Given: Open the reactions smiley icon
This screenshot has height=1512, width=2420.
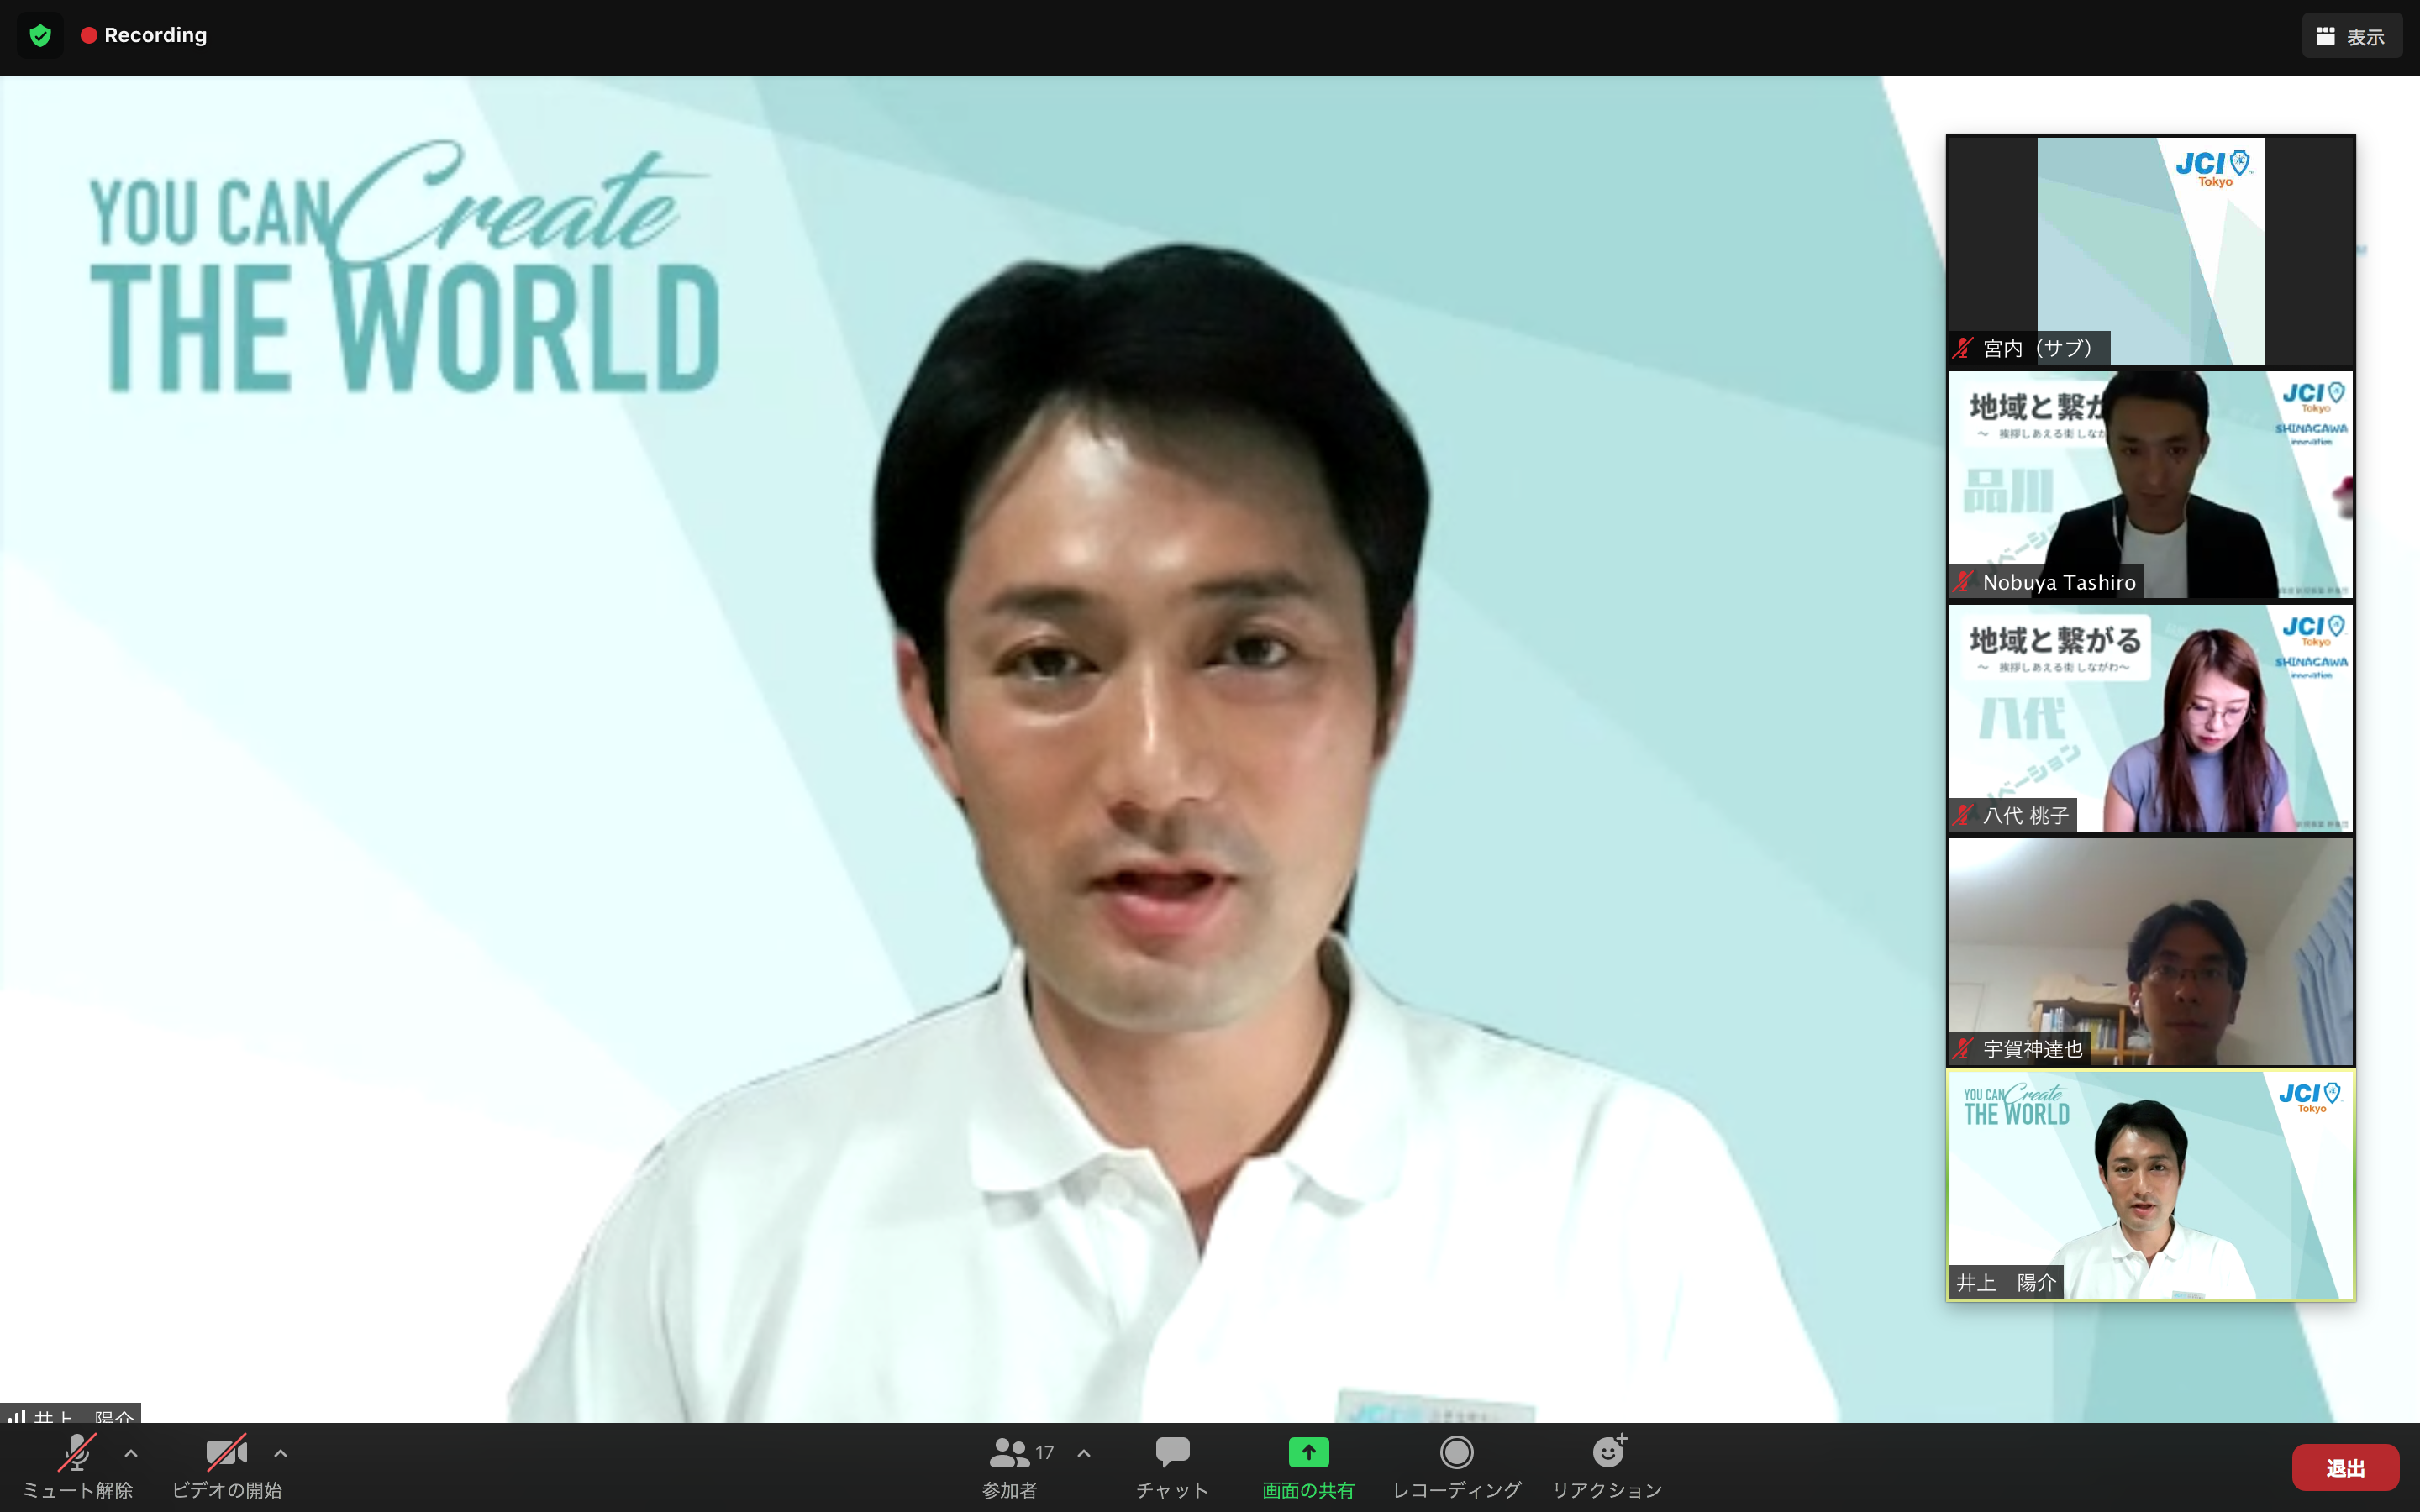Looking at the screenshot, I should click(x=1608, y=1452).
